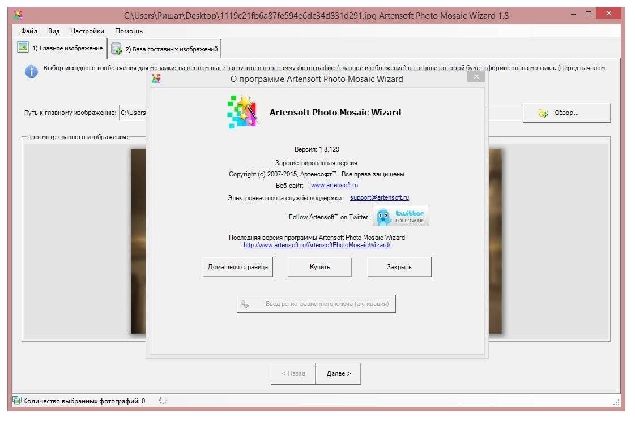
Task: Click the Путь к главному изображению label
Action: 70,113
